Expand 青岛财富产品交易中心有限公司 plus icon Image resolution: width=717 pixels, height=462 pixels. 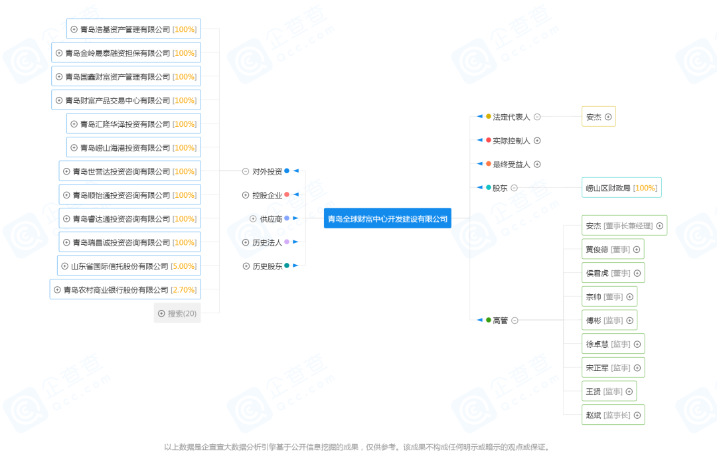[59, 100]
